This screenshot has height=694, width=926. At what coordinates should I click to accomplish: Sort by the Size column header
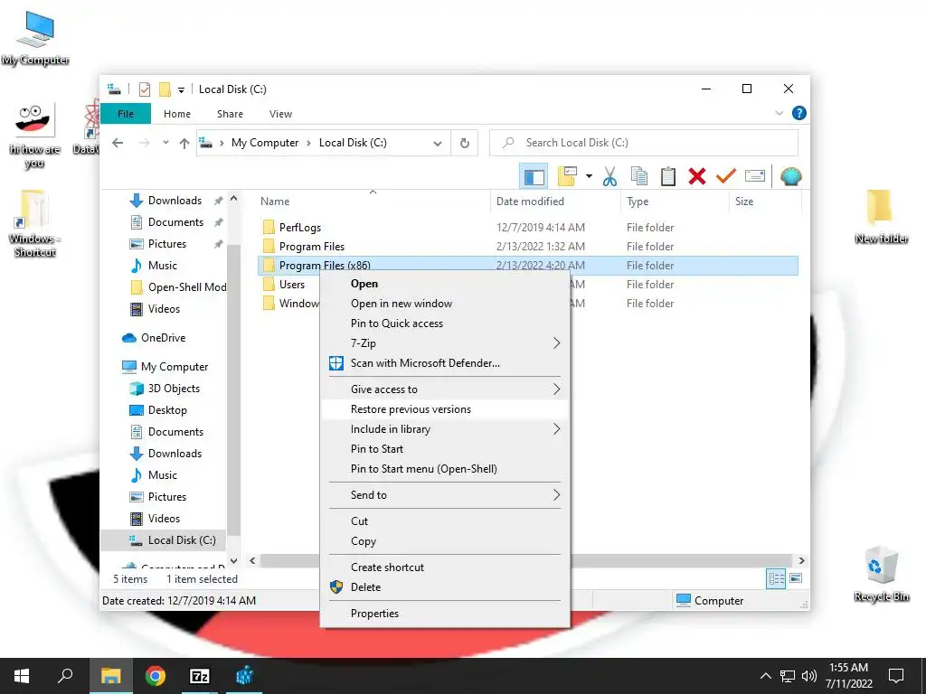click(765, 202)
